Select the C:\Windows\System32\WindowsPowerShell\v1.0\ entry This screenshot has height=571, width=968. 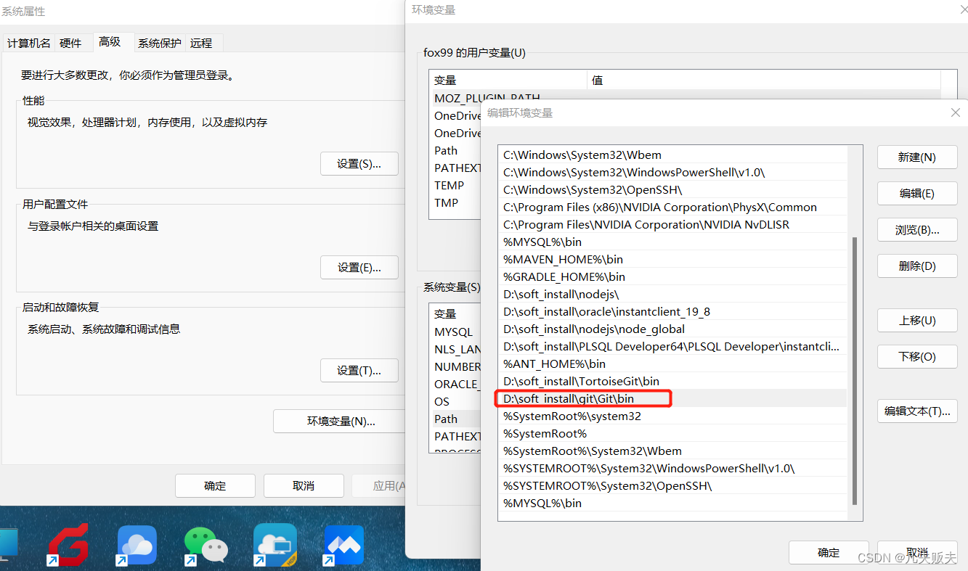pyautogui.click(x=672, y=172)
